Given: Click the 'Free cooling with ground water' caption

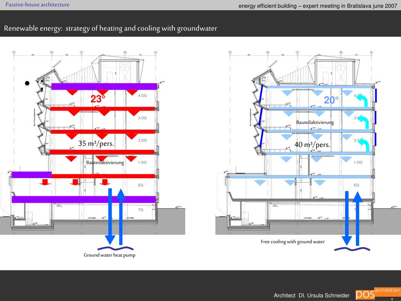Looking at the screenshot, I should point(293,241).
